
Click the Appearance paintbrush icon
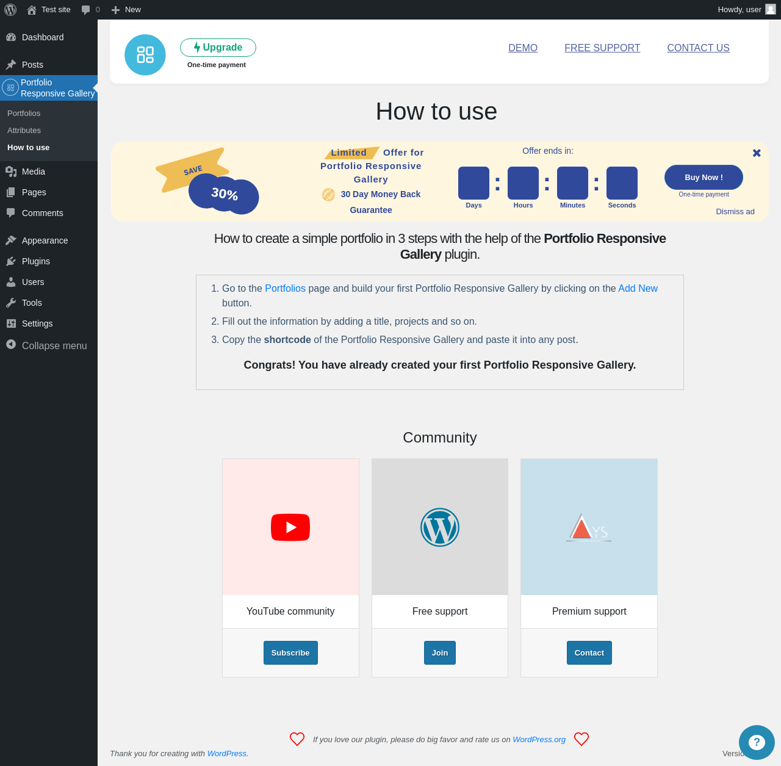tap(11, 240)
